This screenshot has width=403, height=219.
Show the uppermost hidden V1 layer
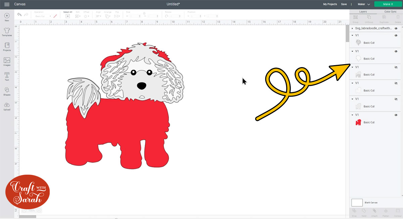pos(396,67)
